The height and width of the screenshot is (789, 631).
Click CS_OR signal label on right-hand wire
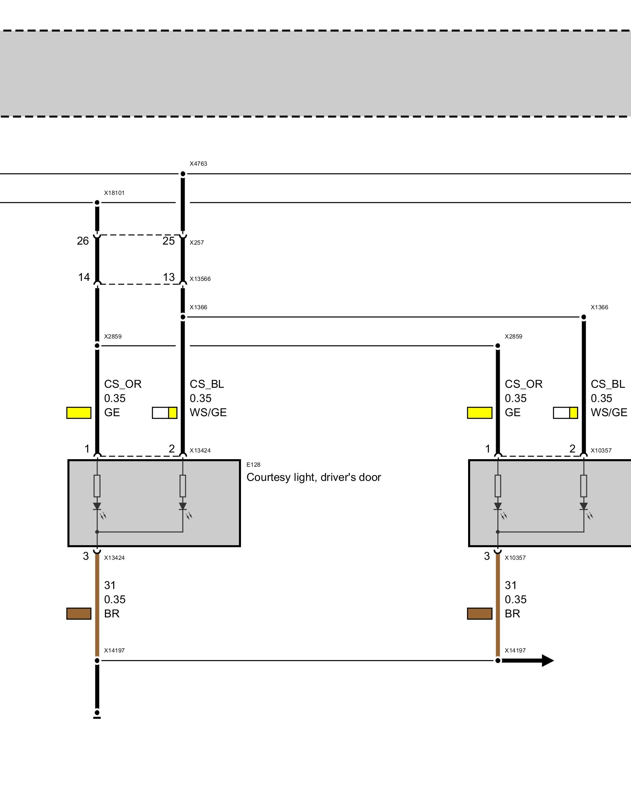(x=523, y=384)
